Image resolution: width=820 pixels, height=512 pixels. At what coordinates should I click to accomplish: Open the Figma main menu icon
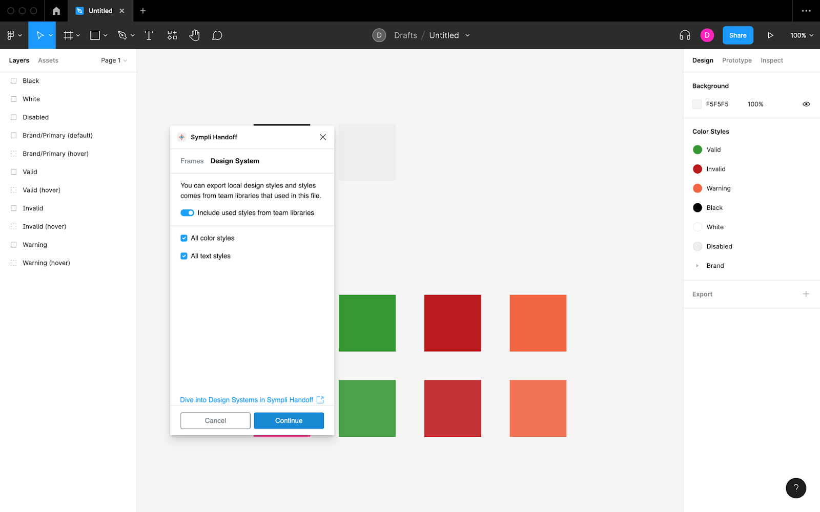pos(11,35)
